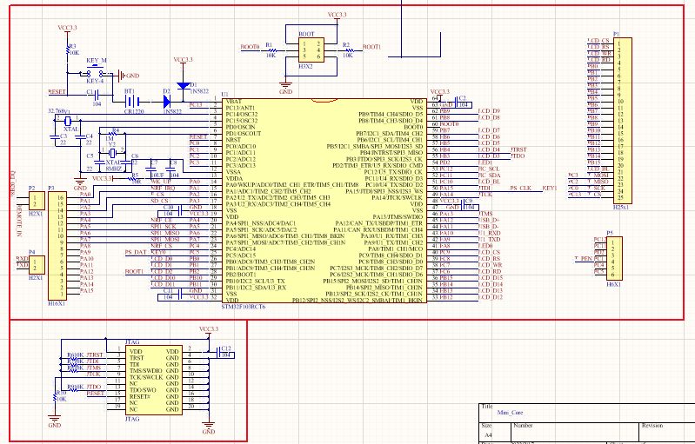Click resistor R1 next to BOOT0
Image resolution: width=695 pixels, height=444 pixels.
(271, 50)
